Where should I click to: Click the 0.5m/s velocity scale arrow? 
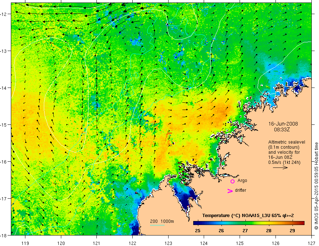coord(280,167)
